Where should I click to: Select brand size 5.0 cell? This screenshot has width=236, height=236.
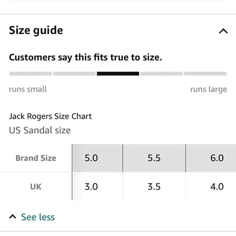pyautogui.click(x=97, y=158)
